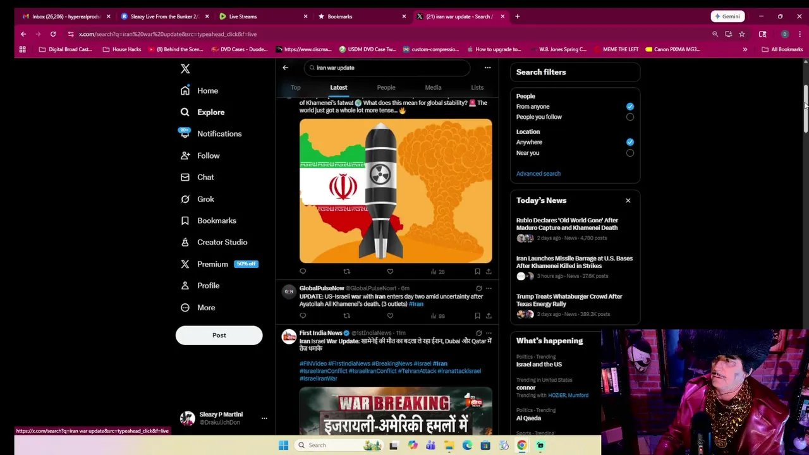The image size is (809, 455).
Task: Bookmark the nuclear bomb image post
Action: click(x=477, y=271)
